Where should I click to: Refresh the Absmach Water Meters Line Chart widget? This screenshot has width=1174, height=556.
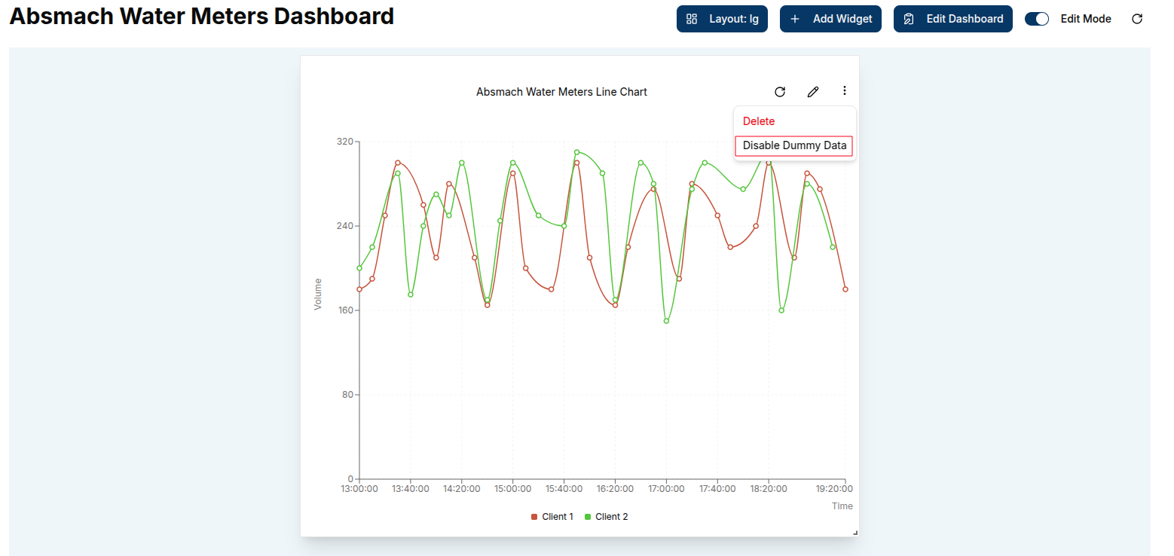[x=780, y=92]
